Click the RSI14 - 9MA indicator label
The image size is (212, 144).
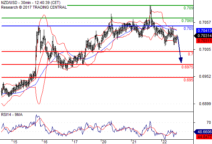12,114
